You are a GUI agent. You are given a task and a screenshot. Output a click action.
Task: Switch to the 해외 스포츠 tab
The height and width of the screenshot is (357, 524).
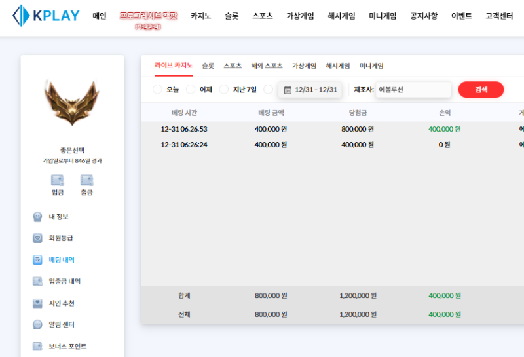tap(267, 66)
